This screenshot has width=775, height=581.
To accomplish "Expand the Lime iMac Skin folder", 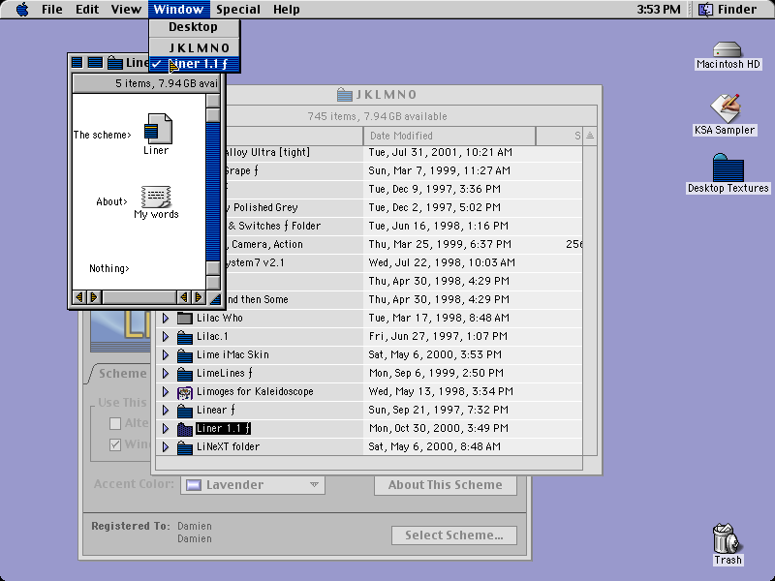I will [166, 354].
